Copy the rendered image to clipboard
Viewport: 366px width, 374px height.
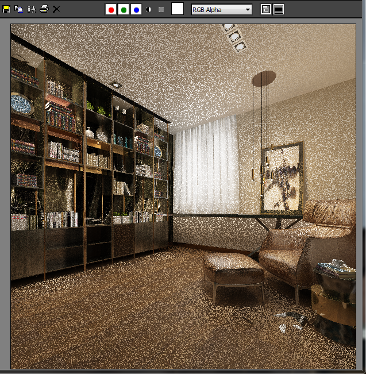[x=18, y=9]
